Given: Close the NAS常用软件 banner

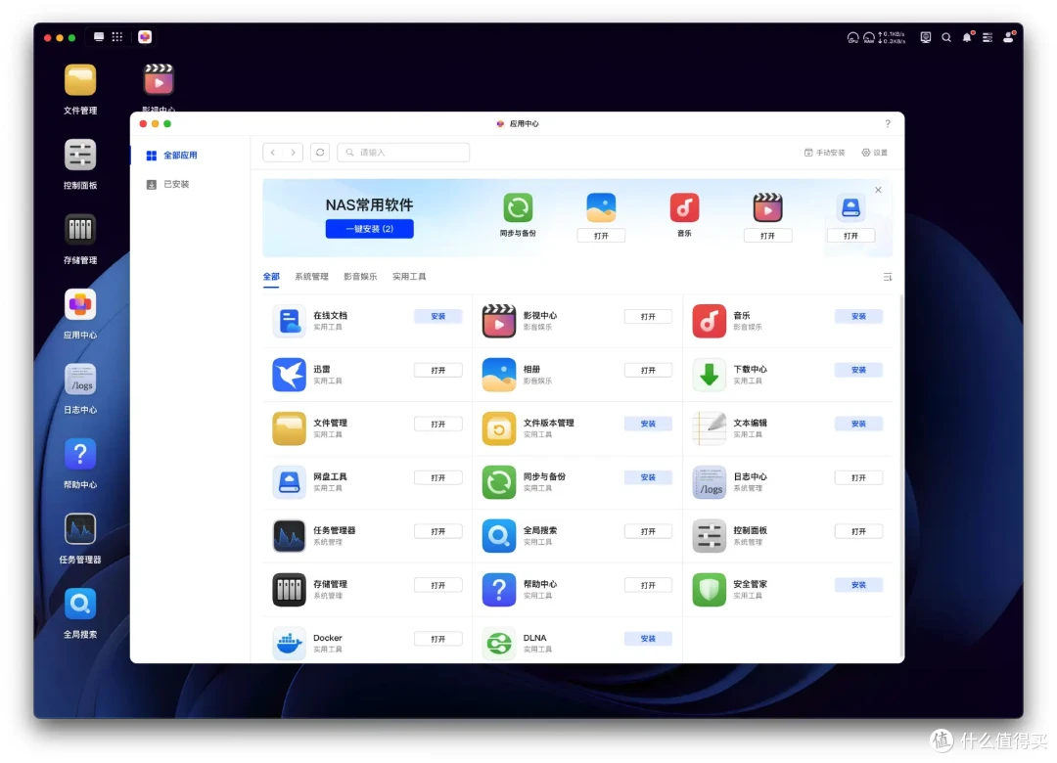Looking at the screenshot, I should tap(878, 190).
